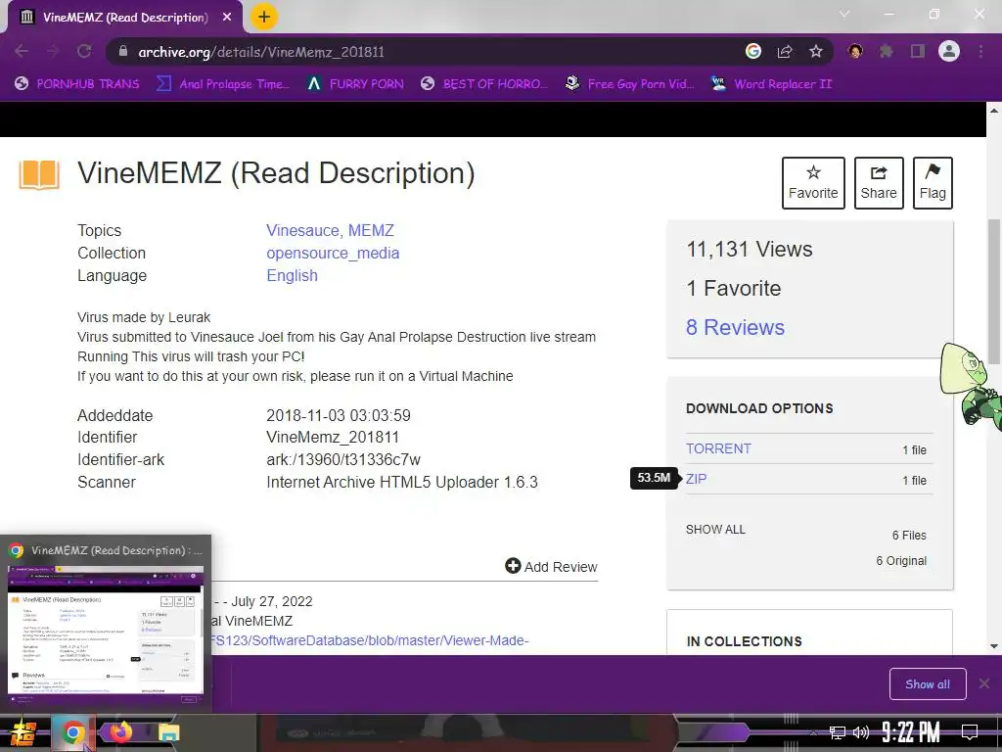Open a new tab with plus button
This screenshot has width=1002, height=752.
(x=264, y=17)
